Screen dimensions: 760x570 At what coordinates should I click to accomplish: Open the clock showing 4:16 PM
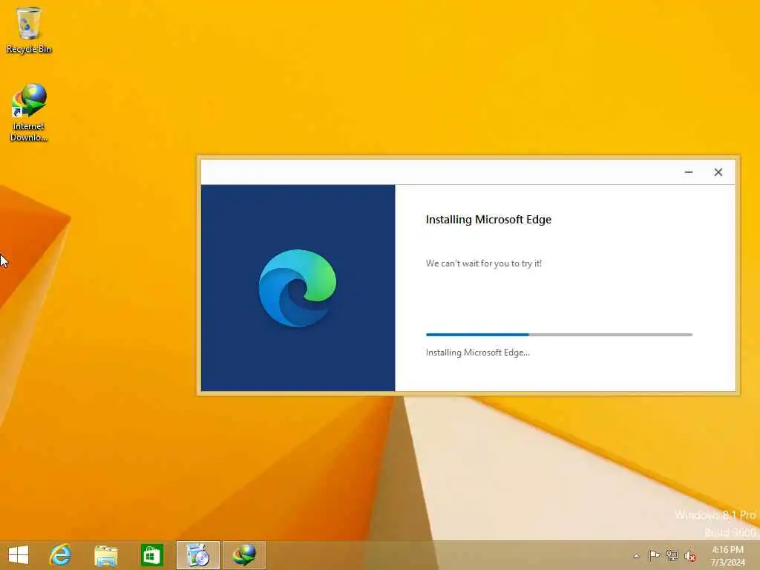click(727, 556)
